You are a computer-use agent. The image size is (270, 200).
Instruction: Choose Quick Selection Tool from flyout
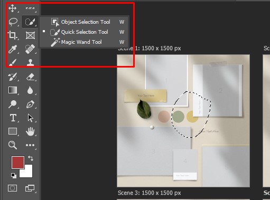pos(84,32)
